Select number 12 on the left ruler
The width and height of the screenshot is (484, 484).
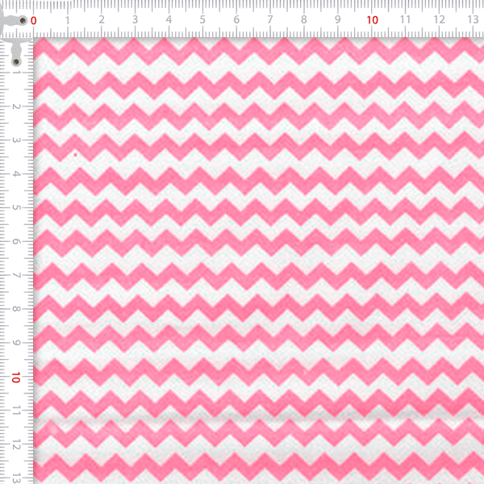coord(16,445)
